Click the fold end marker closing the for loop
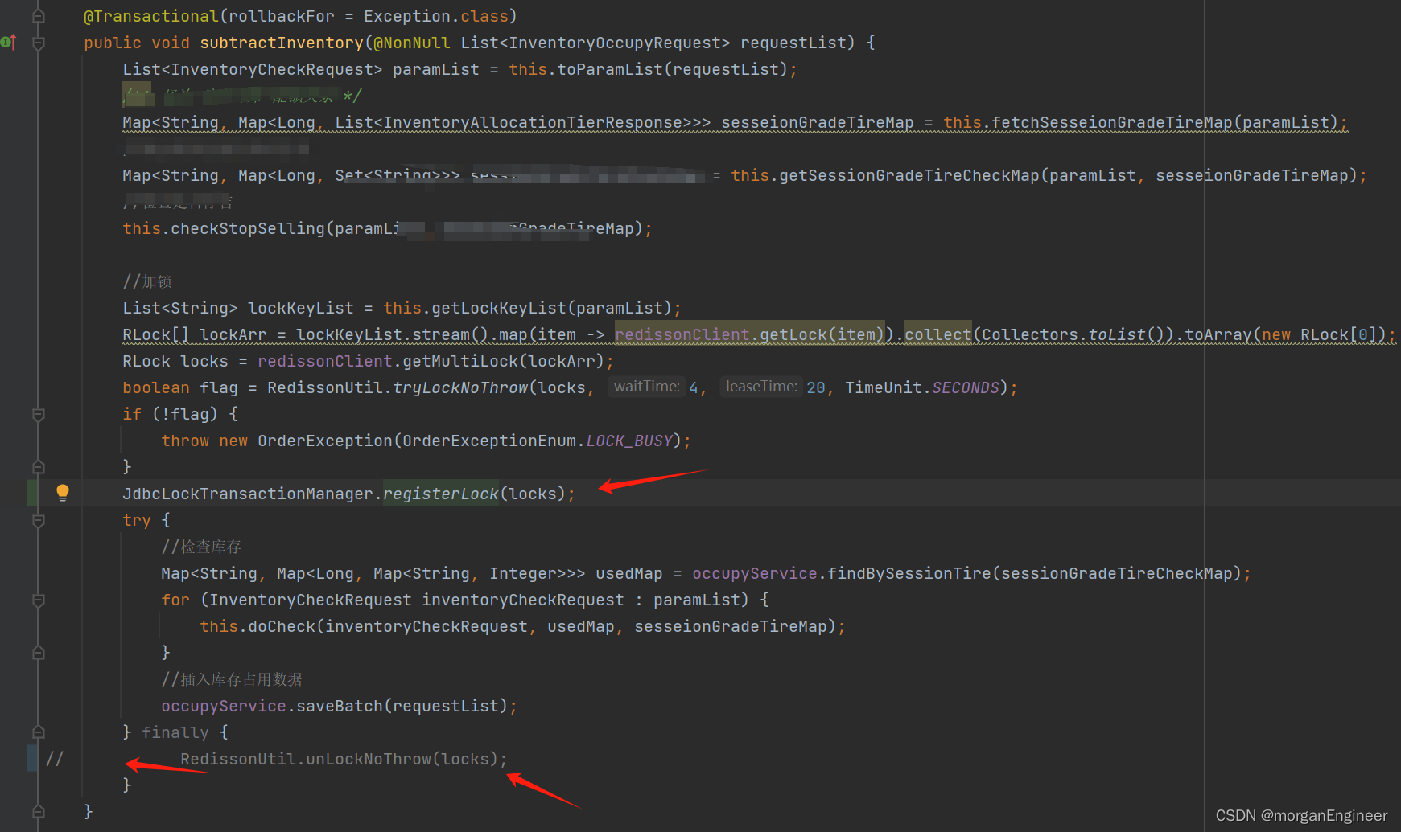1401x832 pixels. click(38, 652)
